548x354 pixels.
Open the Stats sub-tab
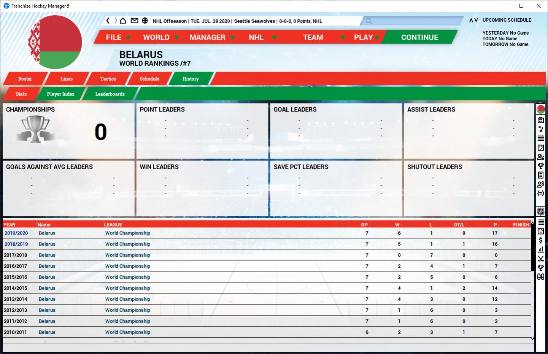[21, 94]
